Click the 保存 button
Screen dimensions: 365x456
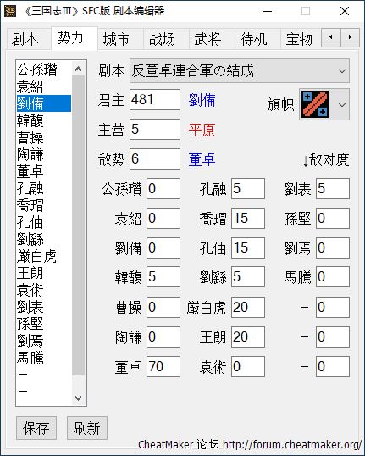36,428
